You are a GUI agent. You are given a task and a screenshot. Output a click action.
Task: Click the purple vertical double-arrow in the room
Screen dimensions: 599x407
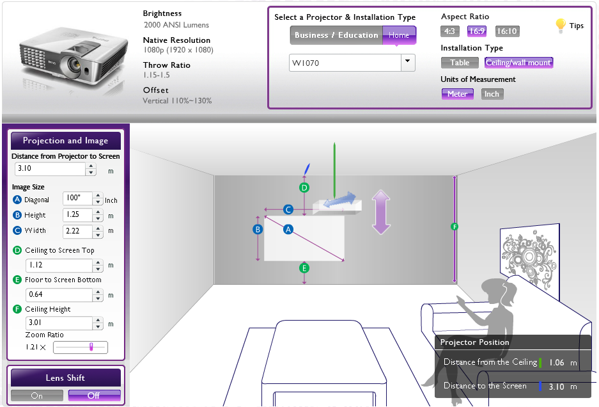[381, 212]
